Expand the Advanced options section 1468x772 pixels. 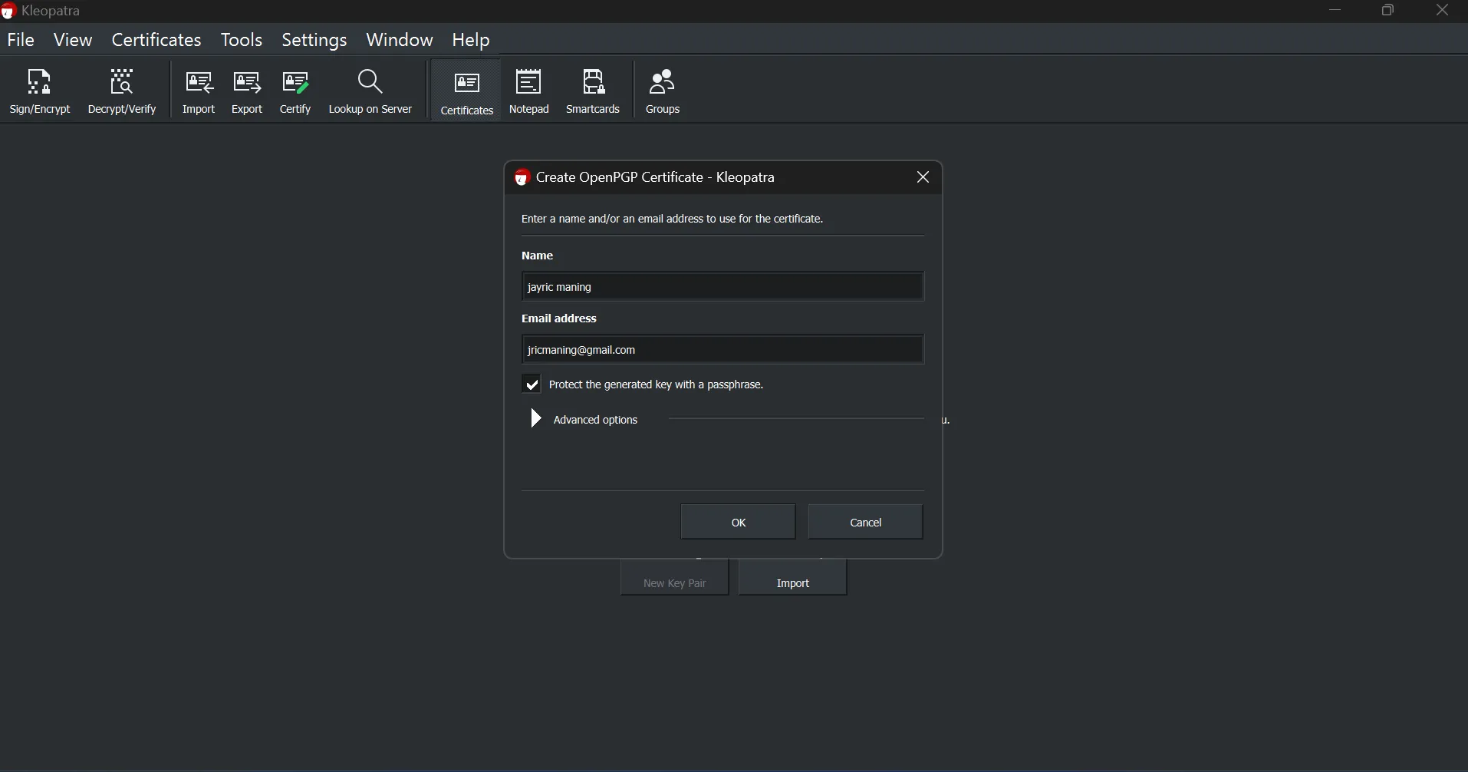coord(537,419)
